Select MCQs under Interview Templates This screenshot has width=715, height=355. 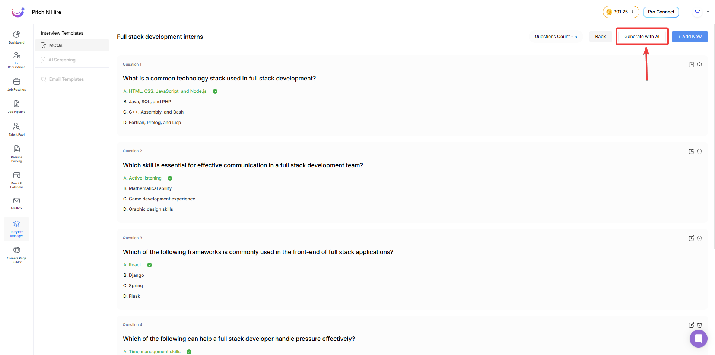point(56,45)
